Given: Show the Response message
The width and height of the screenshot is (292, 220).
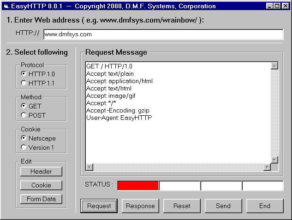Looking at the screenshot, I should click(140, 206).
